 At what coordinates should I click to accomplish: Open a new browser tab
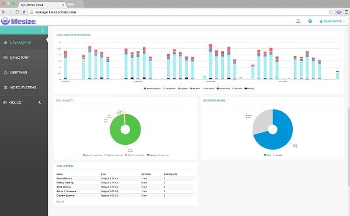[71, 5]
